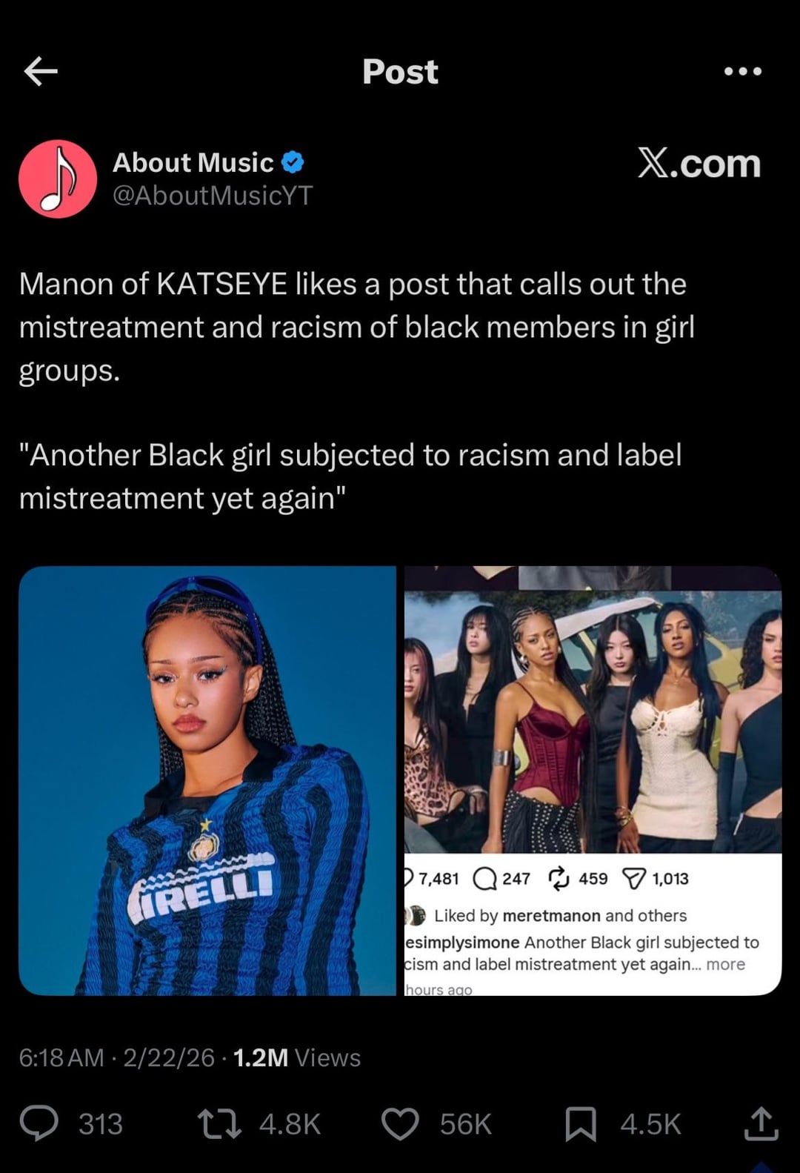Click the blue verified badge
Screen dimensions: 800x1173
coord(293,162)
